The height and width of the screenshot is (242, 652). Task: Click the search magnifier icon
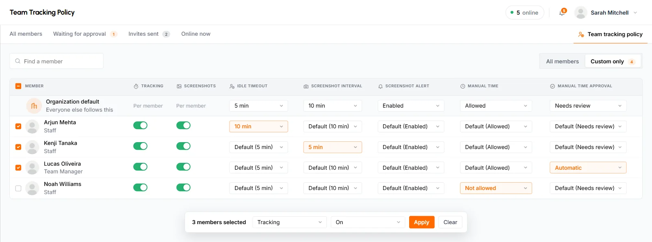point(18,61)
